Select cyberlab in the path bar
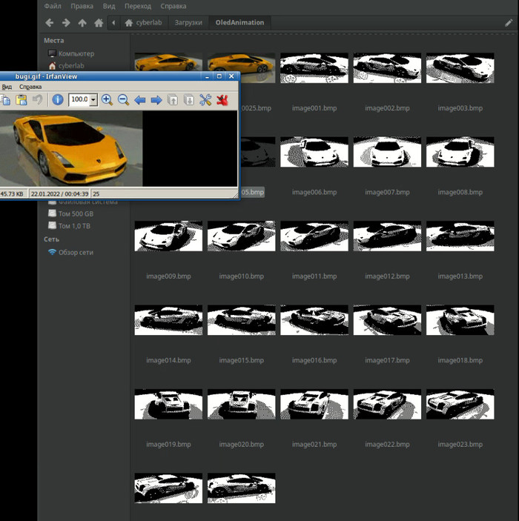The height and width of the screenshot is (521, 519). (144, 22)
